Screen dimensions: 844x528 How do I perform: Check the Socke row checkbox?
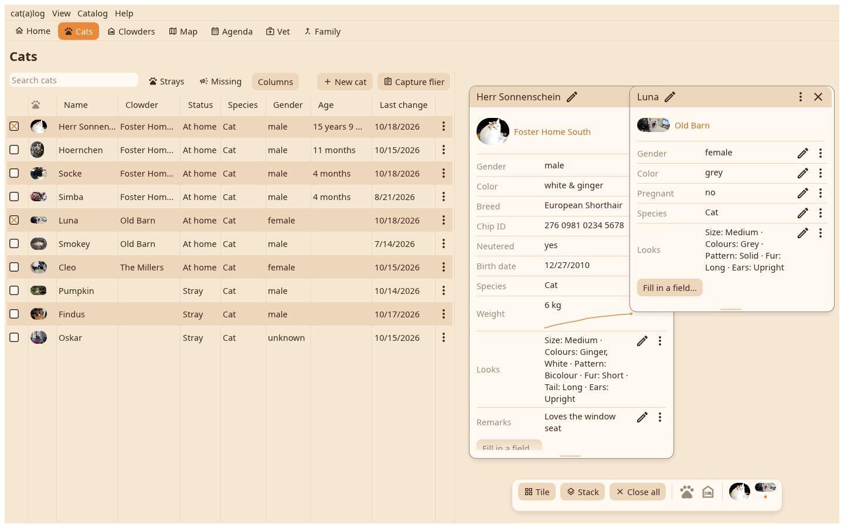coord(14,173)
